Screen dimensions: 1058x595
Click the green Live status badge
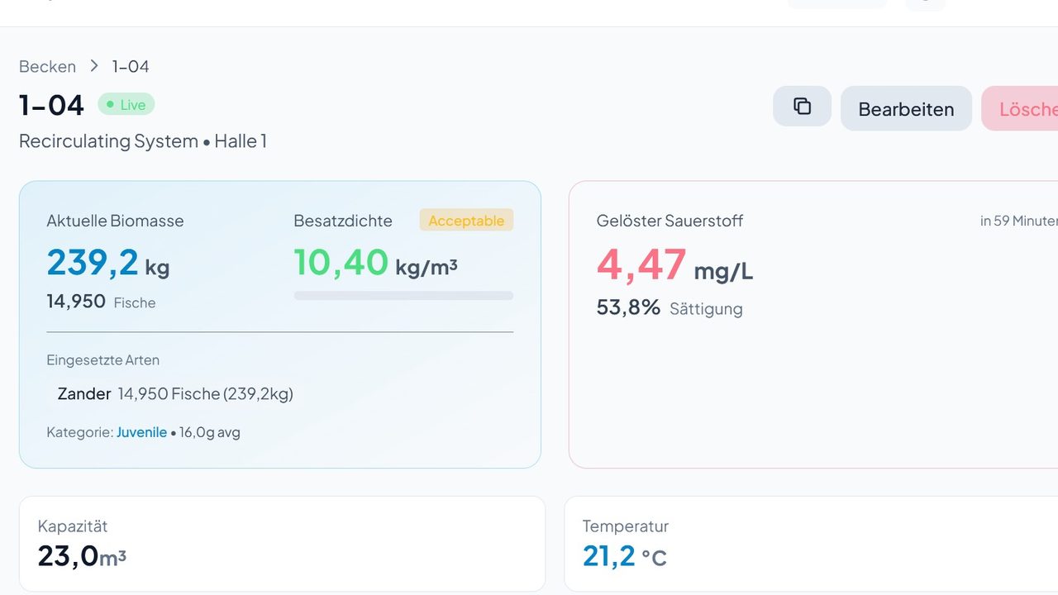[x=126, y=104]
